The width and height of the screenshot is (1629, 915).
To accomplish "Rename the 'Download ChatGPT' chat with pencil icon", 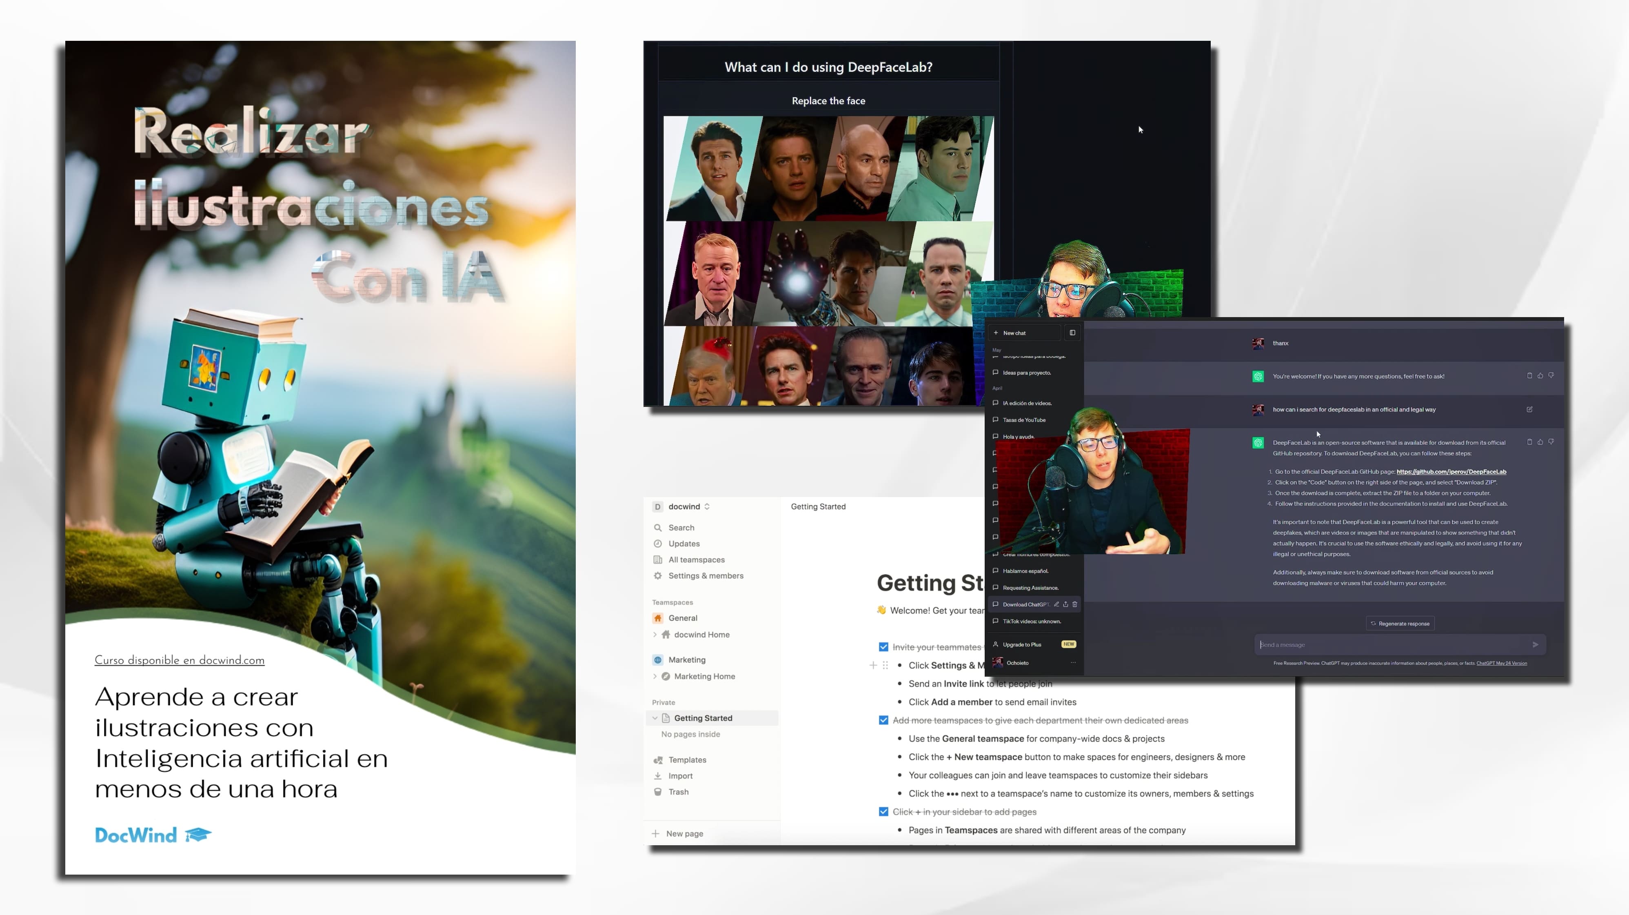I will [x=1056, y=604].
